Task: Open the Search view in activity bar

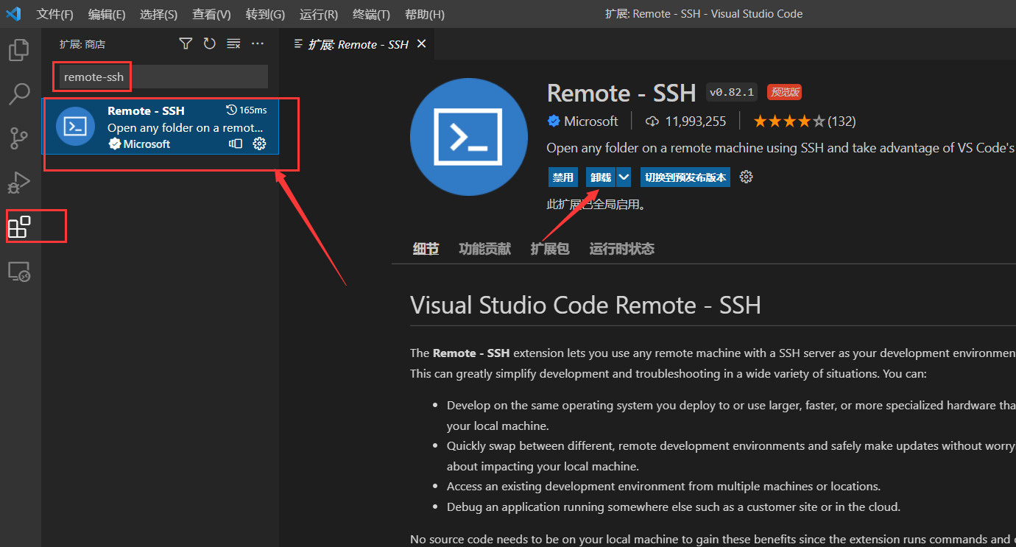Action: pos(19,93)
